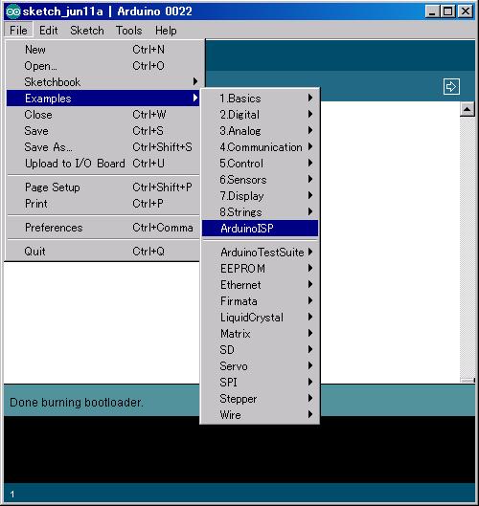The height and width of the screenshot is (506, 479).
Task: Open the Sketch menu
Action: click(x=87, y=31)
